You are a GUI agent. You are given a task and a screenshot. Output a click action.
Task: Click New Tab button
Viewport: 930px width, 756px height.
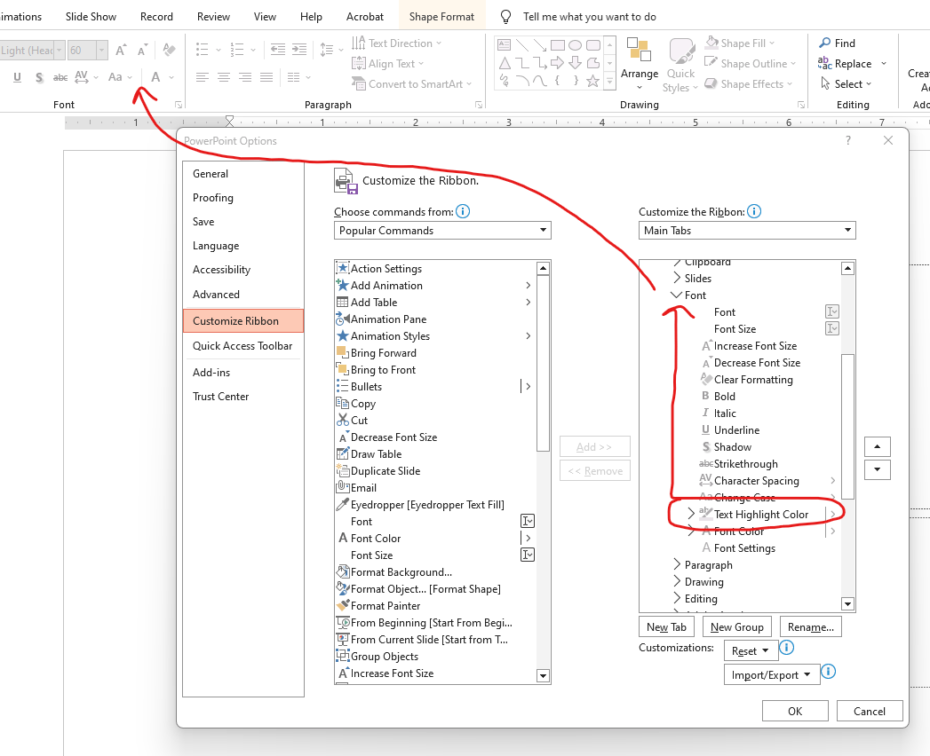pyautogui.click(x=666, y=626)
